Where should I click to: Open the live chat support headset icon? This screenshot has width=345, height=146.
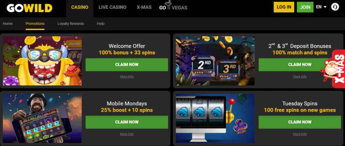pos(335,7)
